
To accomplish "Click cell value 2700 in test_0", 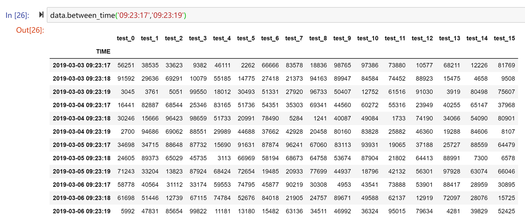I will pyautogui.click(x=128, y=132).
